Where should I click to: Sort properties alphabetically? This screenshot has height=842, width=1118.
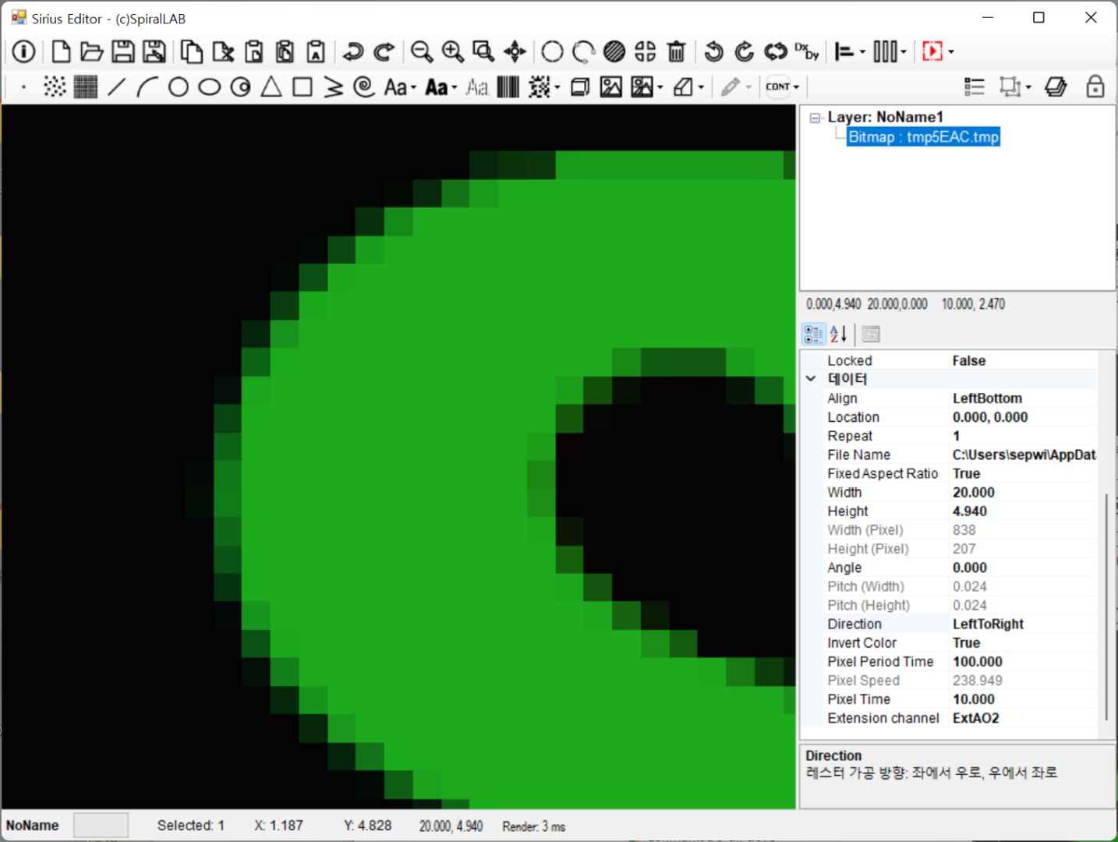(x=839, y=334)
